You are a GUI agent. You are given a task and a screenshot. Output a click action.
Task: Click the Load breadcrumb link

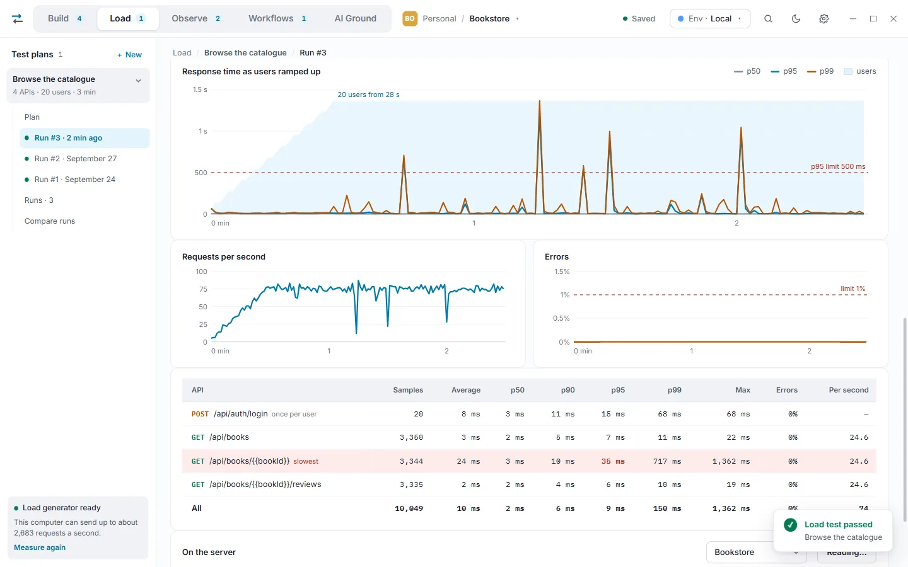[182, 53]
